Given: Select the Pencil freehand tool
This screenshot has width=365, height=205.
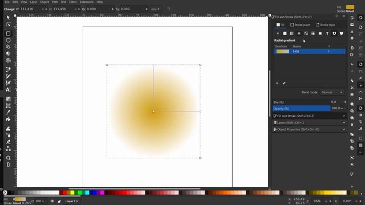Looking at the screenshot, I should (8, 76).
